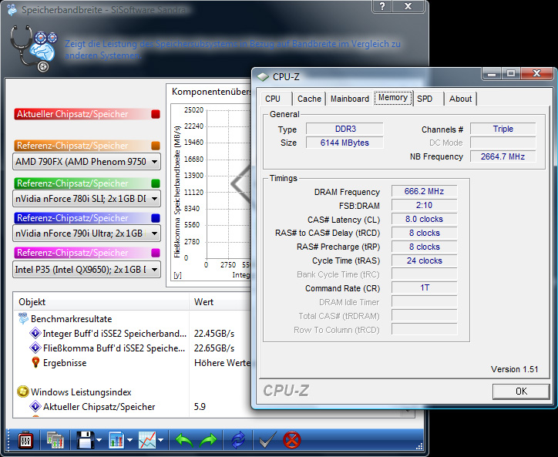Click the chart's left navigation arrow
558x457 pixels.
click(241, 184)
